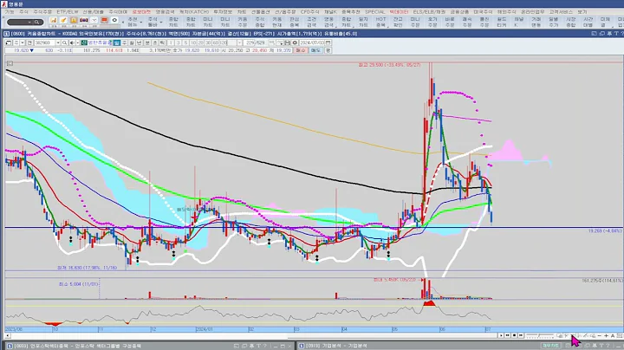624x350 pixels.
Task: Click the 잔고확인 toolbar button
Action: [398, 22]
